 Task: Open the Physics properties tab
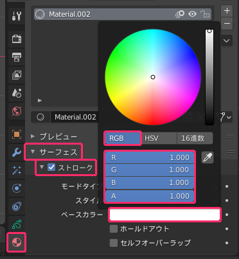17,188
